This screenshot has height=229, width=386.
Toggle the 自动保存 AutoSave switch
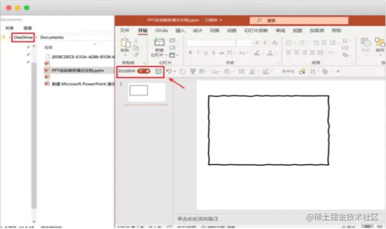pyautogui.click(x=144, y=71)
